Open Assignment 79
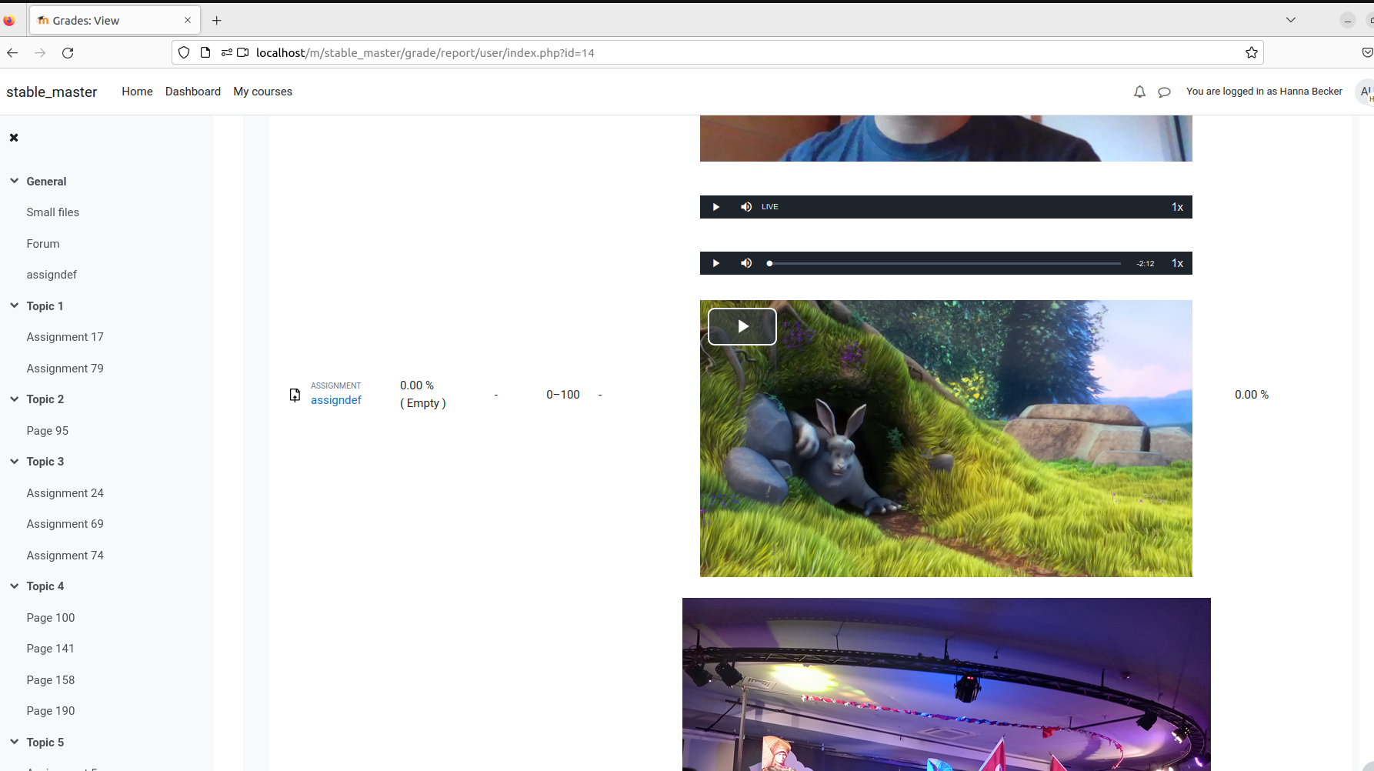 (x=65, y=369)
